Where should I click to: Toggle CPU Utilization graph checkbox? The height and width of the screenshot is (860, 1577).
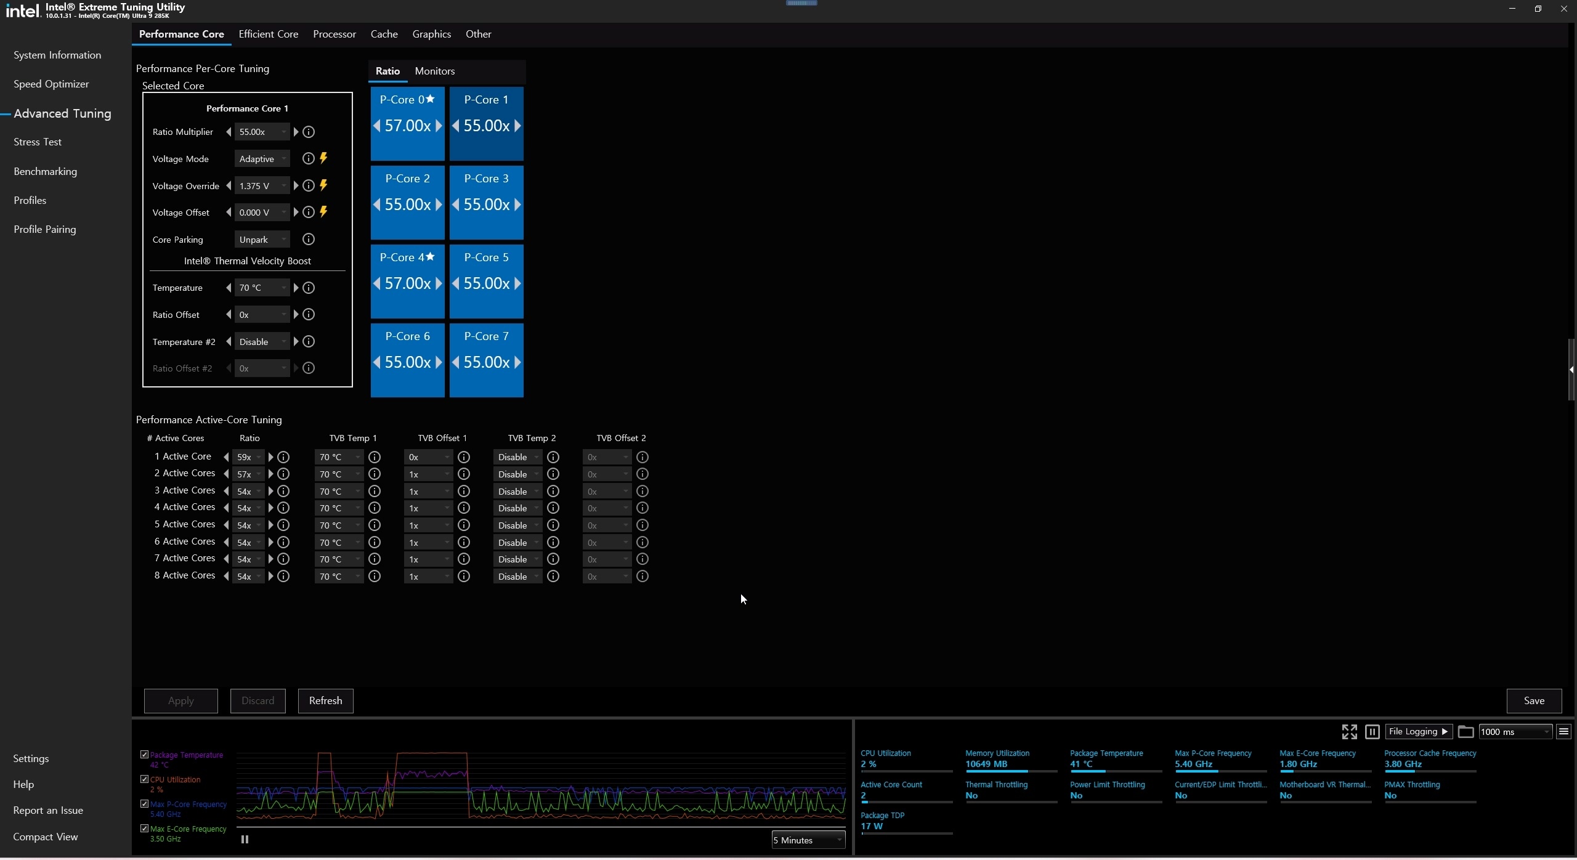pyautogui.click(x=144, y=779)
